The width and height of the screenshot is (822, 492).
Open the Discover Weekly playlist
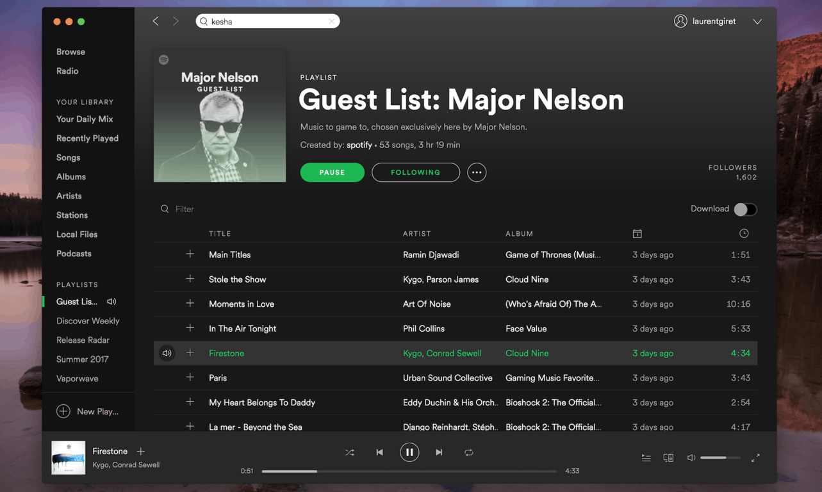tap(88, 321)
